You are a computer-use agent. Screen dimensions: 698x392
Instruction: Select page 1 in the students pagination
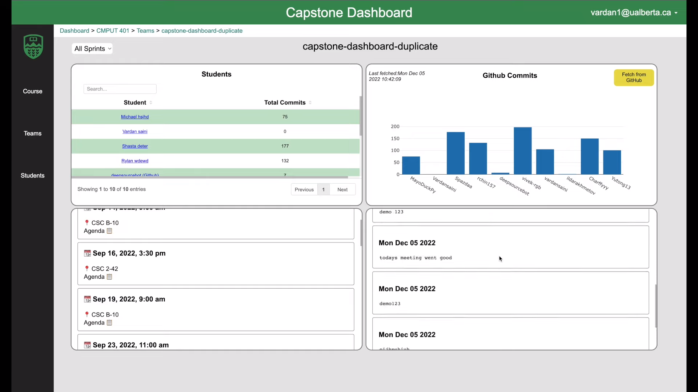point(323,189)
